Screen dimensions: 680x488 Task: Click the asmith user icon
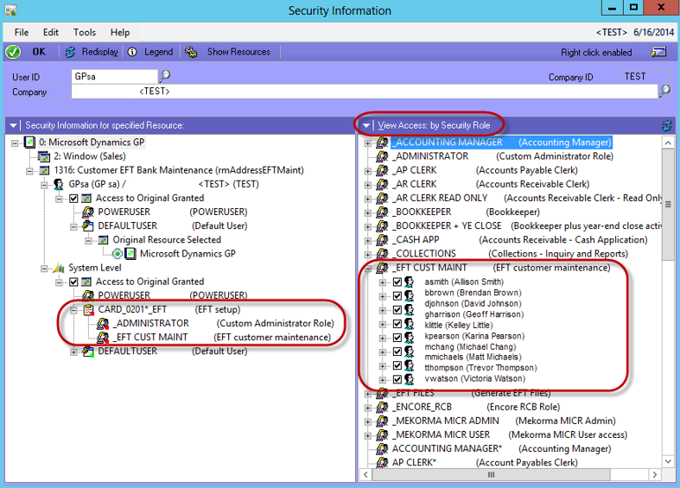pos(409,282)
